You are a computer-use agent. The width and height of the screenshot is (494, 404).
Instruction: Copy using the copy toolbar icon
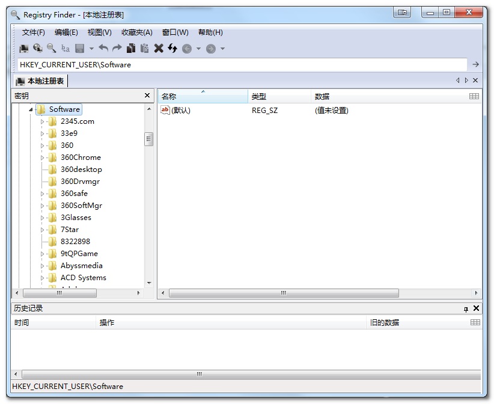(x=132, y=48)
